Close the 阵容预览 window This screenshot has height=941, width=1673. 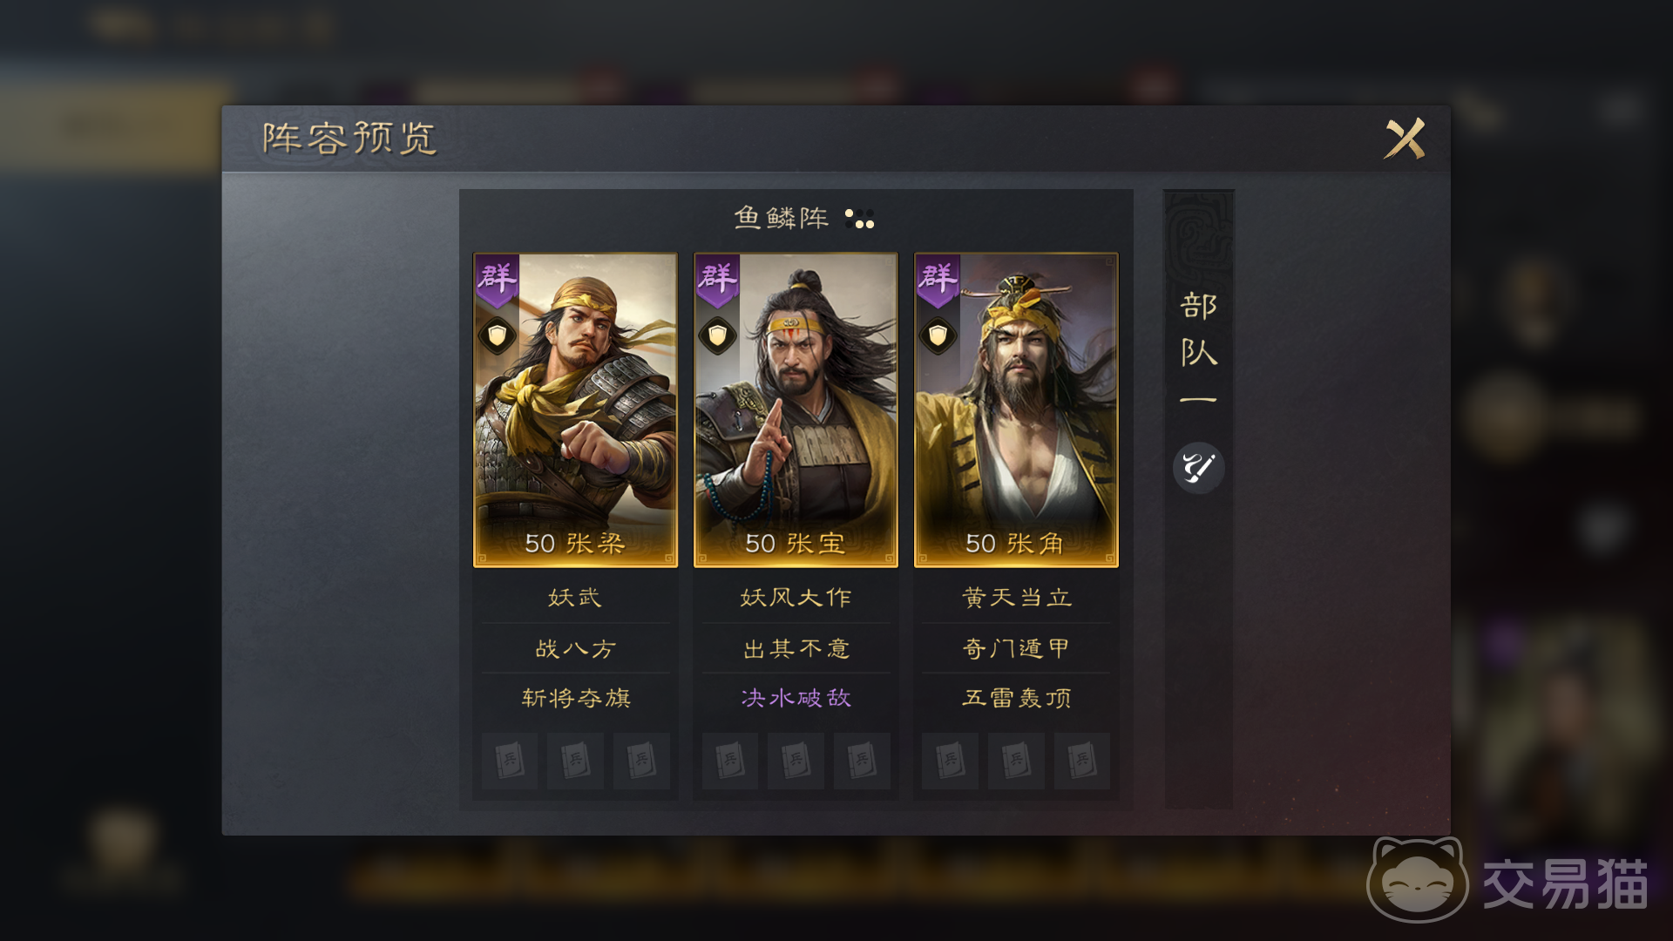(x=1405, y=139)
